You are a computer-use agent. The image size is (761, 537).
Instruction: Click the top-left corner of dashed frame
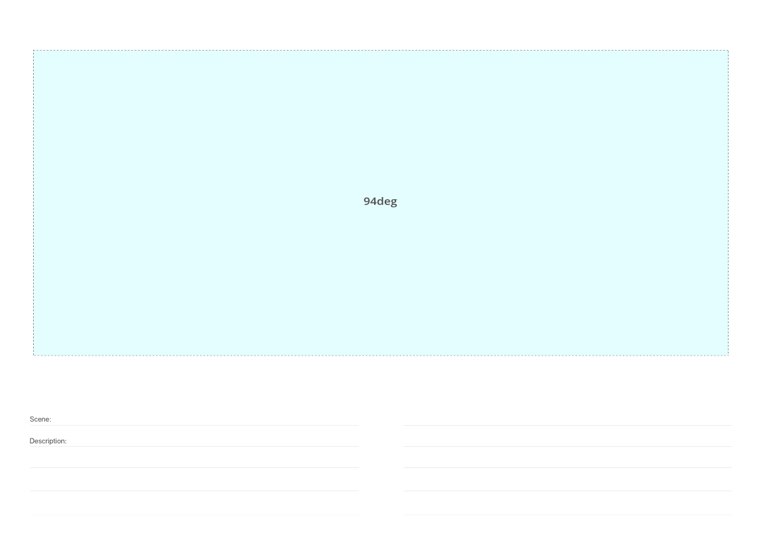[x=33, y=51]
